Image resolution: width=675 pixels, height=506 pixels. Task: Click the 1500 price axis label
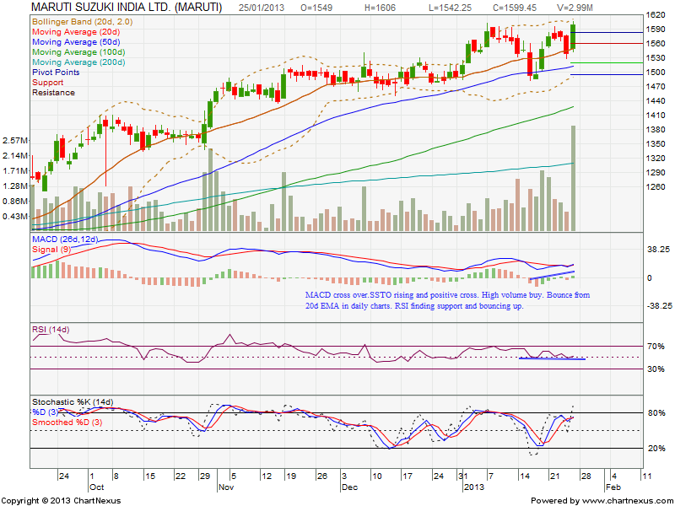click(656, 73)
